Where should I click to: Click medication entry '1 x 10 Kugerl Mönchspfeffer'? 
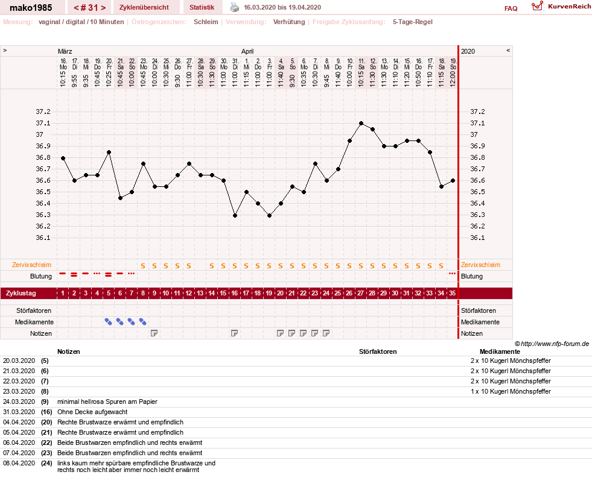(x=511, y=392)
